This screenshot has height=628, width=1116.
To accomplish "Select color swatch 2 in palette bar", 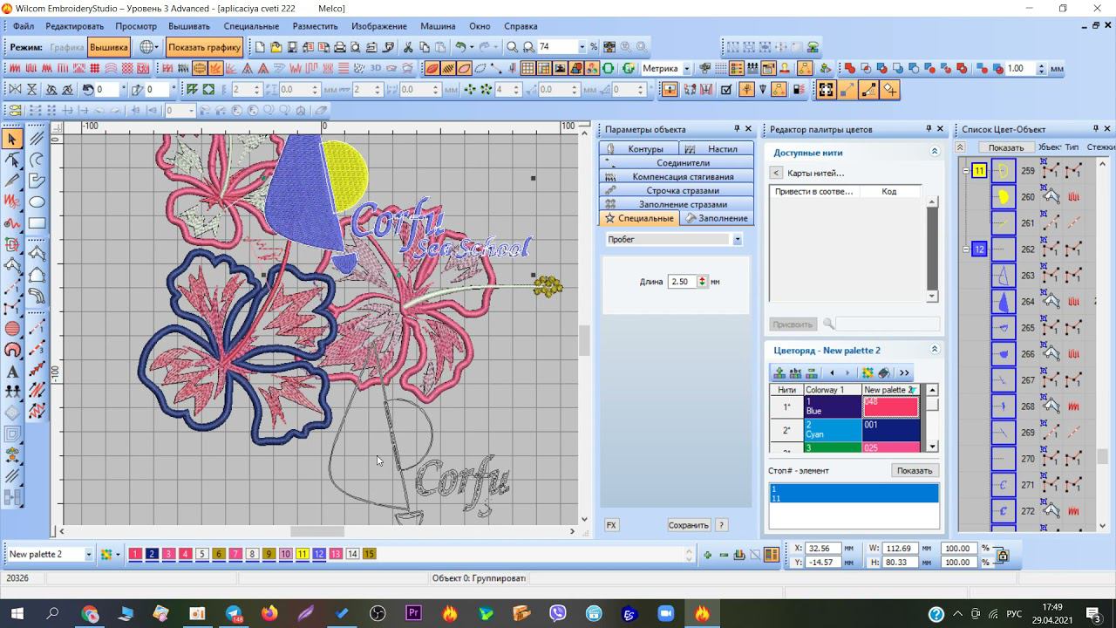I will pyautogui.click(x=152, y=554).
